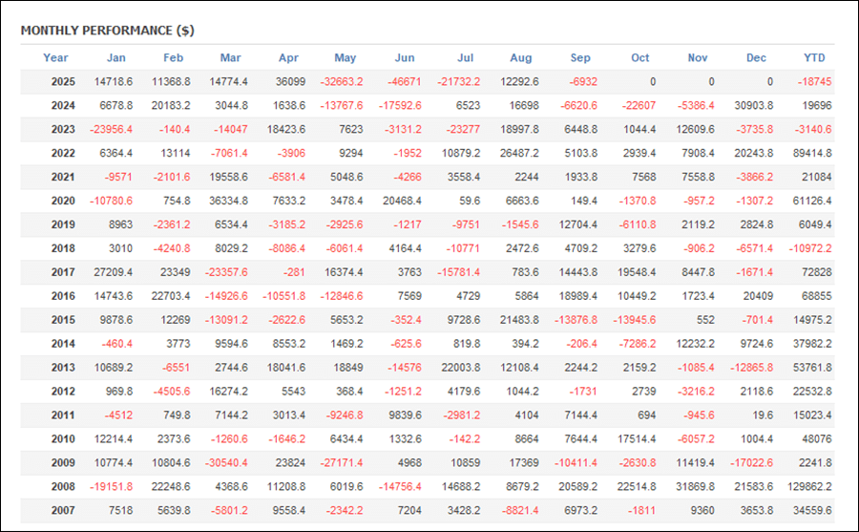Click the 2020 March value 36334.8

(x=230, y=201)
